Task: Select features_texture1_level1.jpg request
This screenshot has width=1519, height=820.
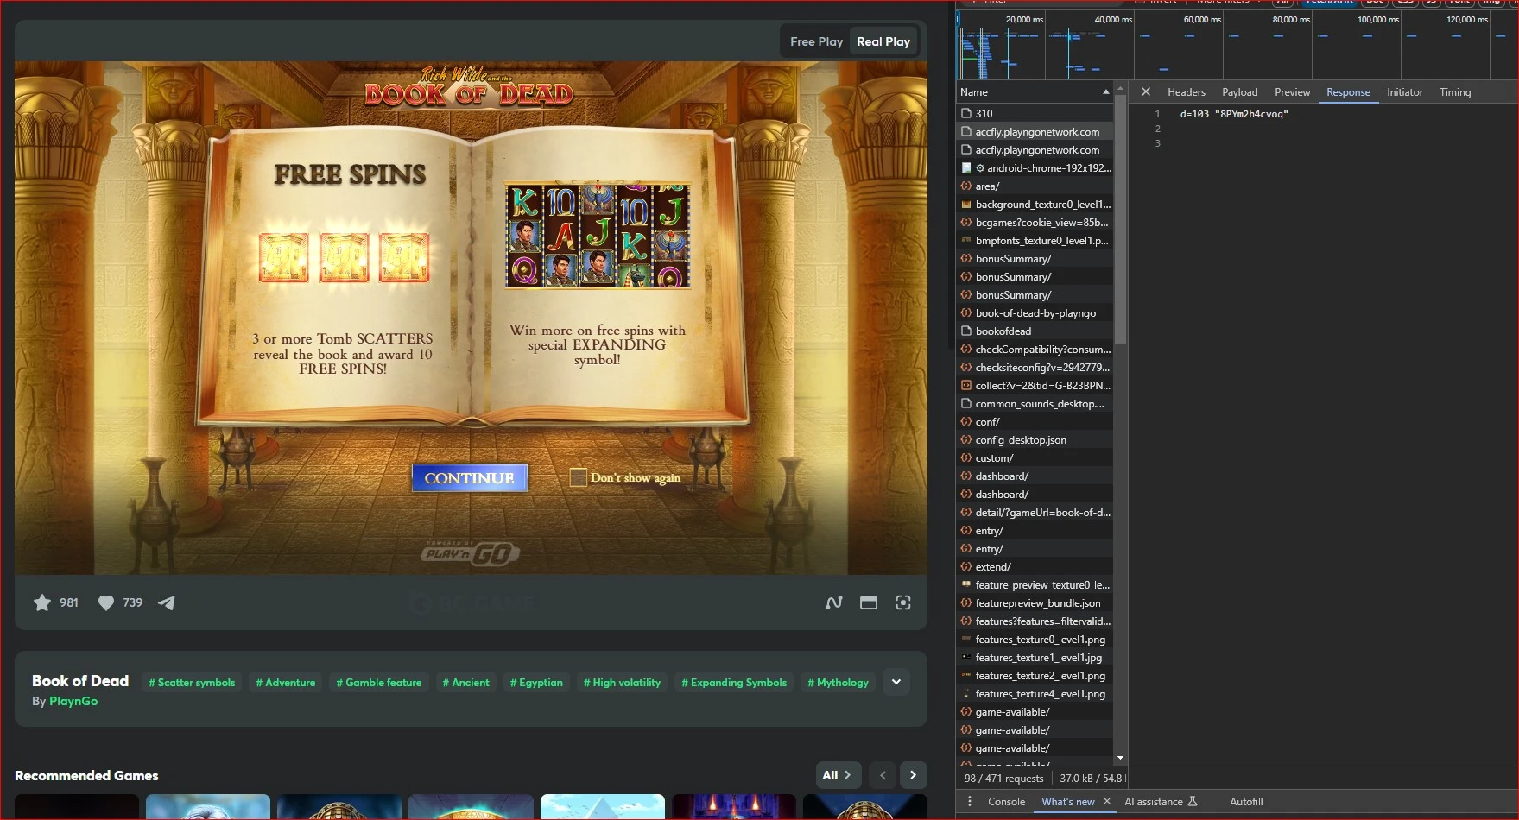Action: point(1035,657)
